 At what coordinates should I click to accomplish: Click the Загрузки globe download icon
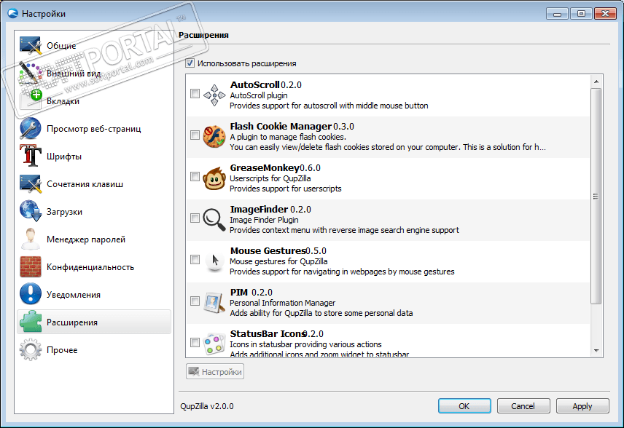click(30, 211)
